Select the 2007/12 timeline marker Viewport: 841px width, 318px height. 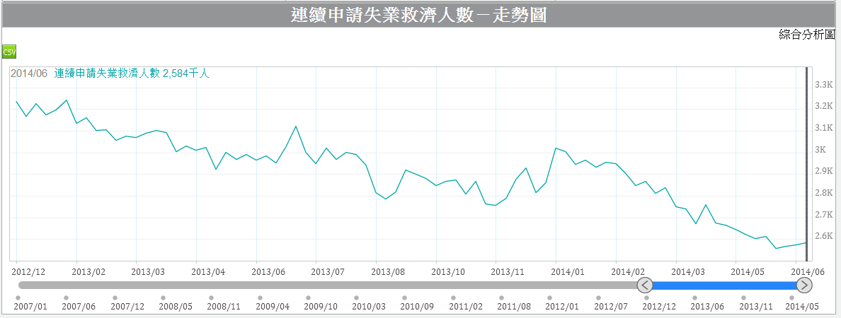pyautogui.click(x=114, y=298)
